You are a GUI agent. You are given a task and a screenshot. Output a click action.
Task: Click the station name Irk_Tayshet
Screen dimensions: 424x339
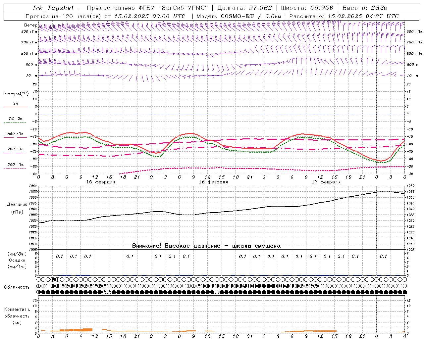[53, 8]
